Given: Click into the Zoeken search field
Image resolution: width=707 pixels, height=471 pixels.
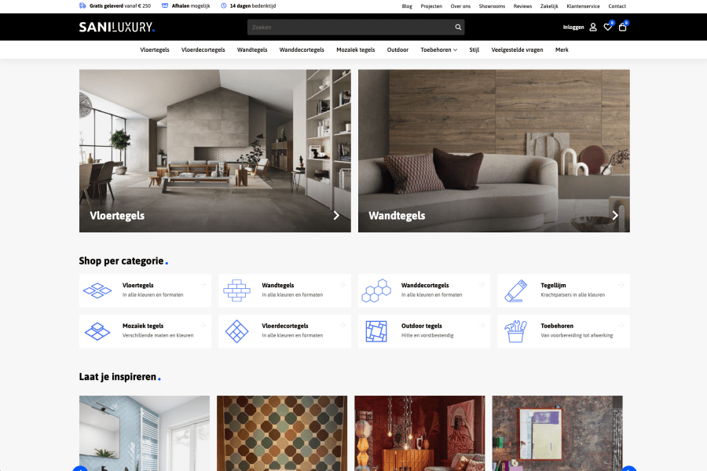Looking at the screenshot, I should point(350,27).
